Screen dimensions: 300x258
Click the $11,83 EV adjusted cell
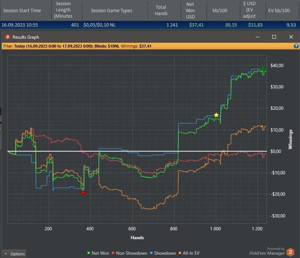click(255, 25)
